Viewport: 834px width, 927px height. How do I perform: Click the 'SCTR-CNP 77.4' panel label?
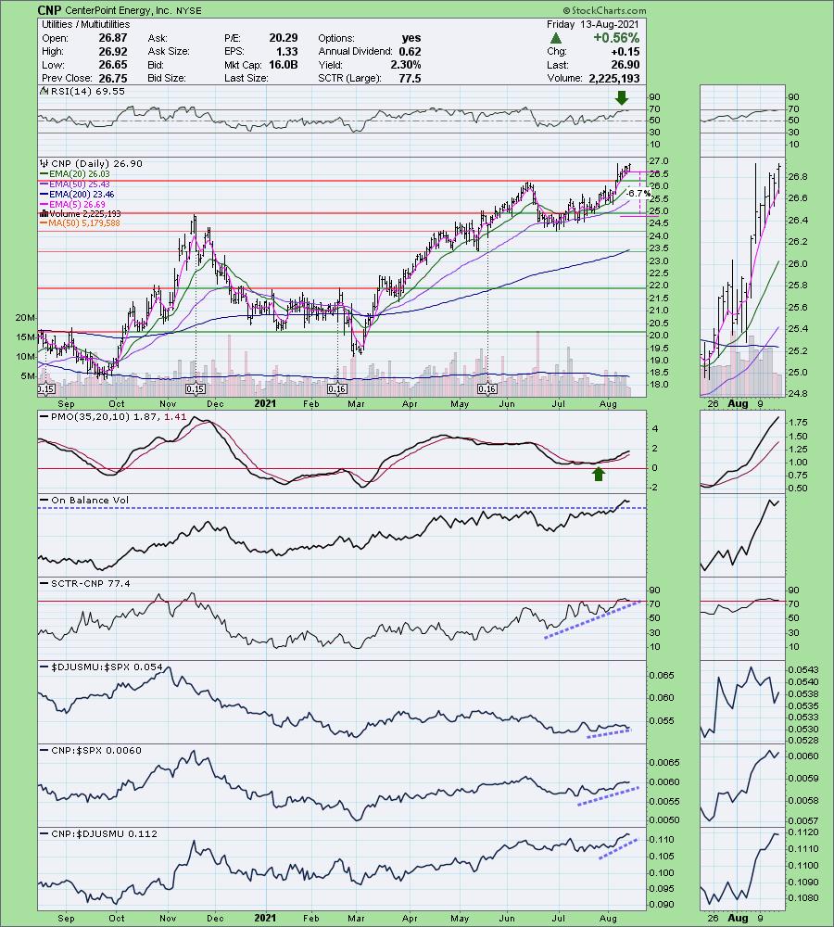tap(91, 583)
